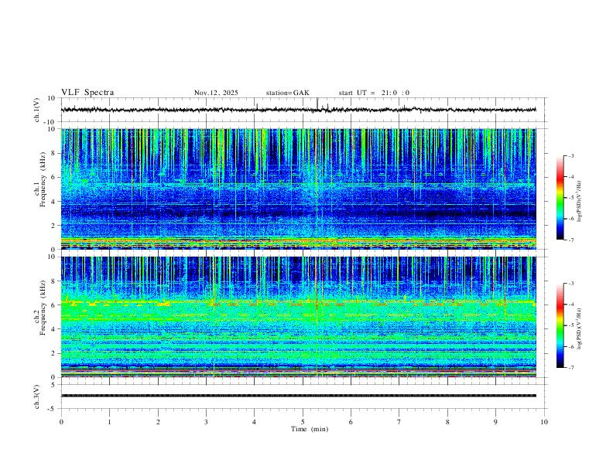Click time axis tick label "1"
Viewport: 613px width, 473px height.
[109, 422]
